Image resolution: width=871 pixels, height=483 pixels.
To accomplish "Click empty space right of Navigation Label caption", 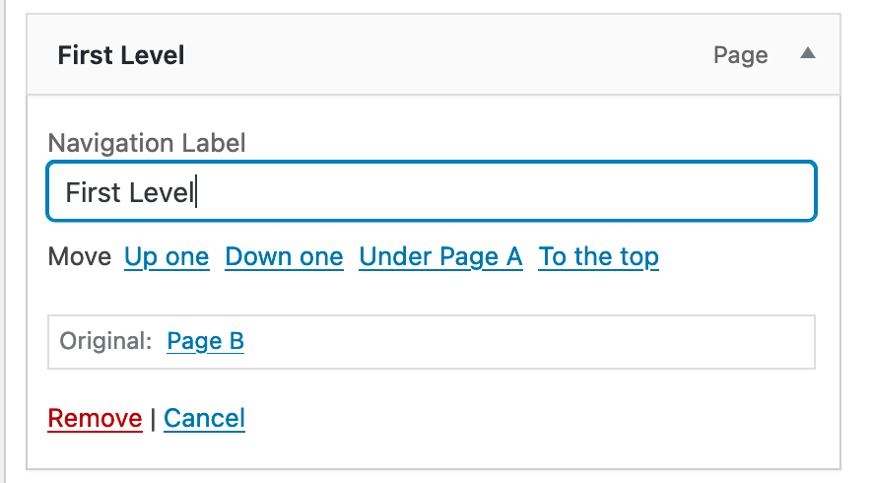I will pyautogui.click(x=532, y=143).
